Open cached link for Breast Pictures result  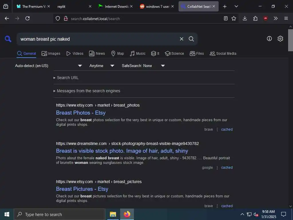tap(227, 206)
